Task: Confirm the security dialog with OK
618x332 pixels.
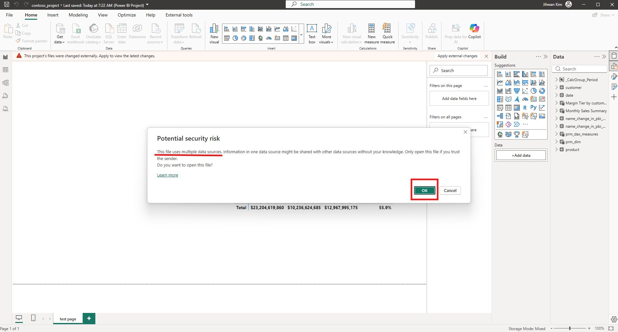Action: click(x=424, y=190)
